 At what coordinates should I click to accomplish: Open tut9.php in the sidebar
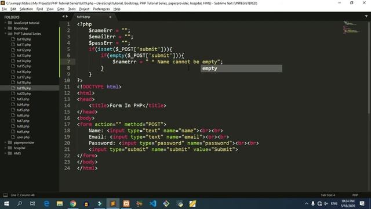[x=23, y=132]
